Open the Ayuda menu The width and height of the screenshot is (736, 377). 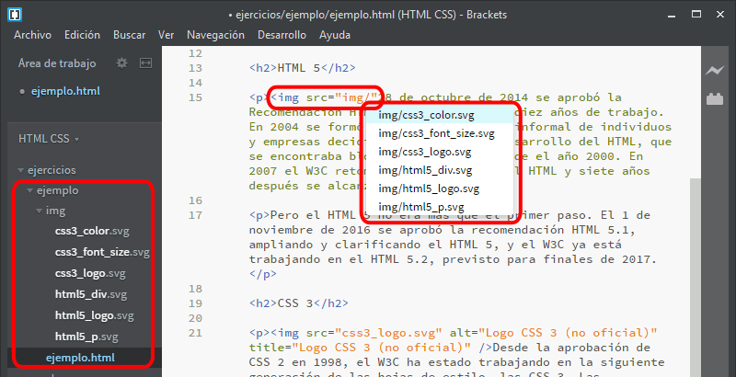(x=334, y=35)
